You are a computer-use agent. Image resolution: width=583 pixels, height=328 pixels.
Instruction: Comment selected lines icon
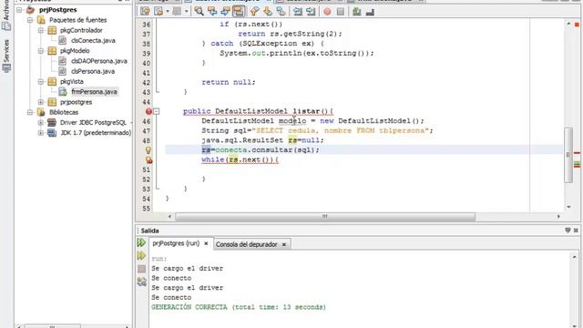(x=357, y=12)
